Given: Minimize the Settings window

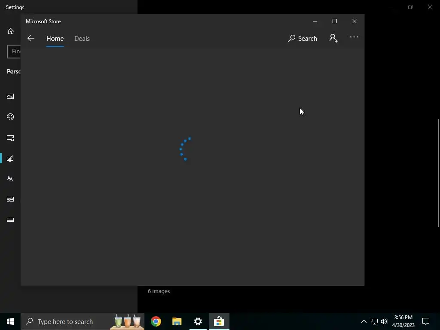Looking at the screenshot, I should (x=390, y=7).
